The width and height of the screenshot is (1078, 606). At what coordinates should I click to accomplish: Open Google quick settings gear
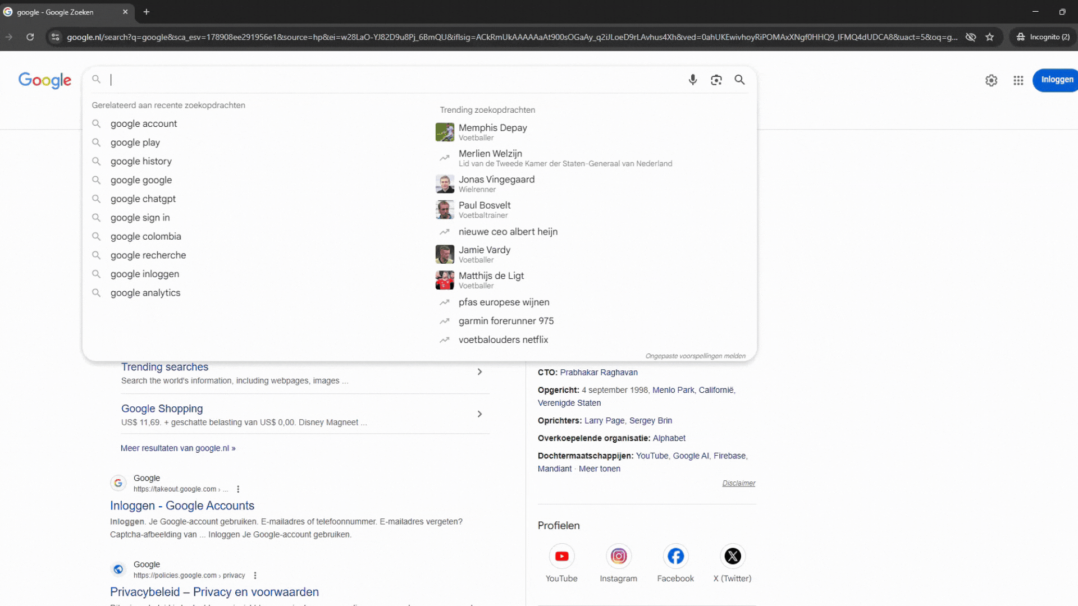click(992, 80)
